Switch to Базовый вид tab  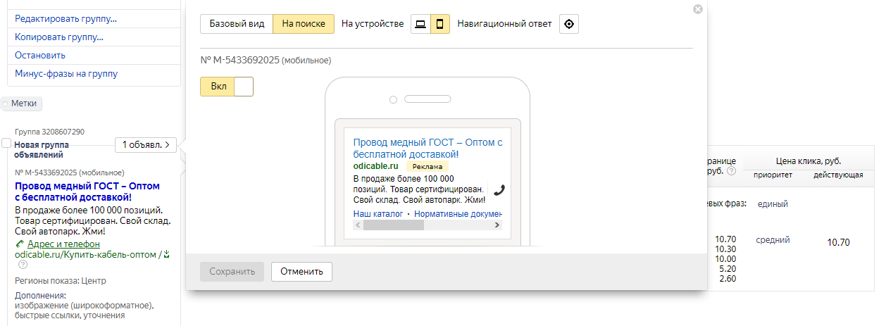(237, 24)
